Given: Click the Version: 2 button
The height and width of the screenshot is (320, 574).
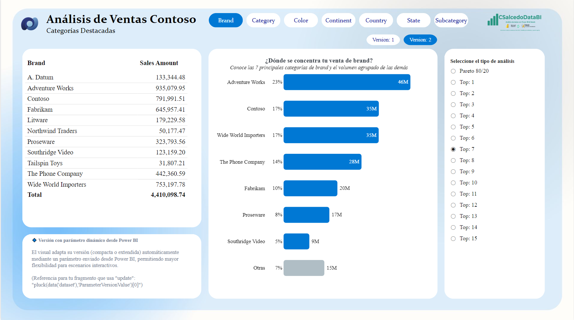Looking at the screenshot, I should (x=420, y=40).
